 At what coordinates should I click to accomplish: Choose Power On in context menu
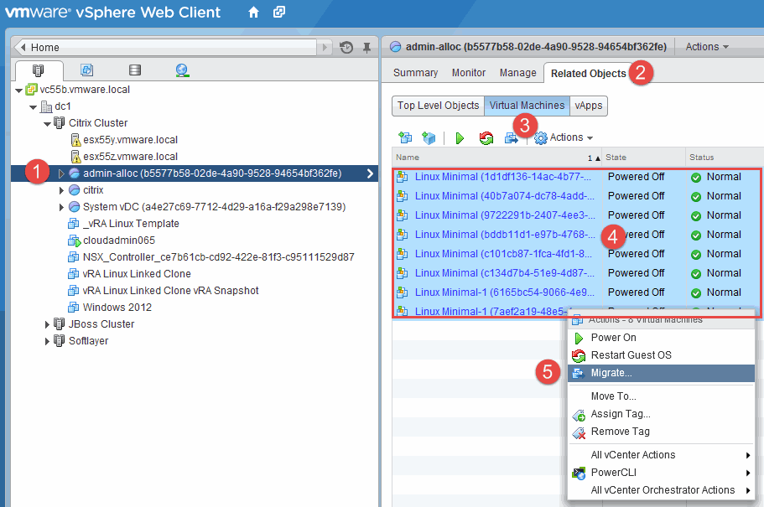click(613, 338)
